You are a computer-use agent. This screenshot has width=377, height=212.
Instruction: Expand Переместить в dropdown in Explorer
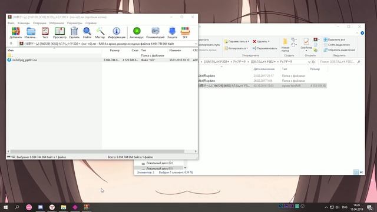[248, 42]
